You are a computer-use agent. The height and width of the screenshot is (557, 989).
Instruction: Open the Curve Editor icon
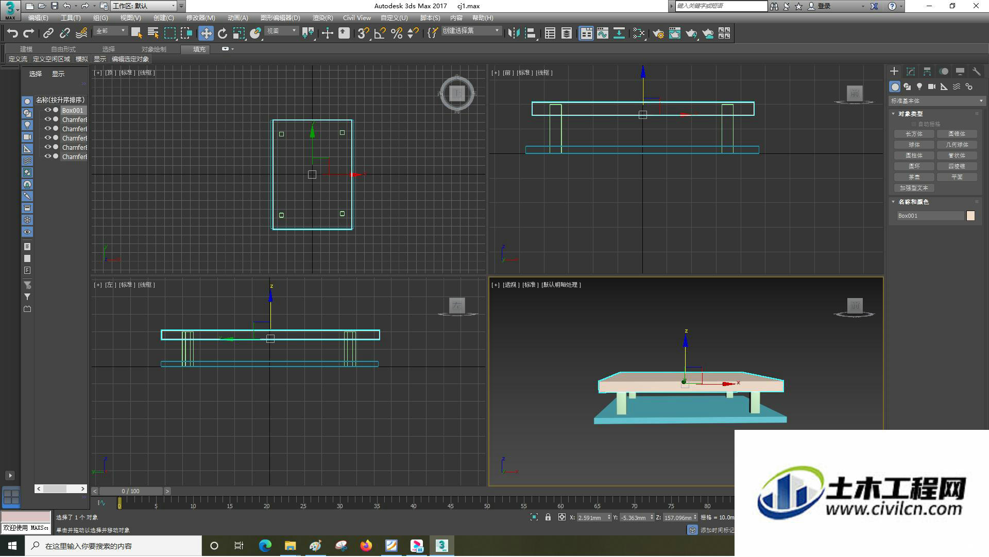602,33
